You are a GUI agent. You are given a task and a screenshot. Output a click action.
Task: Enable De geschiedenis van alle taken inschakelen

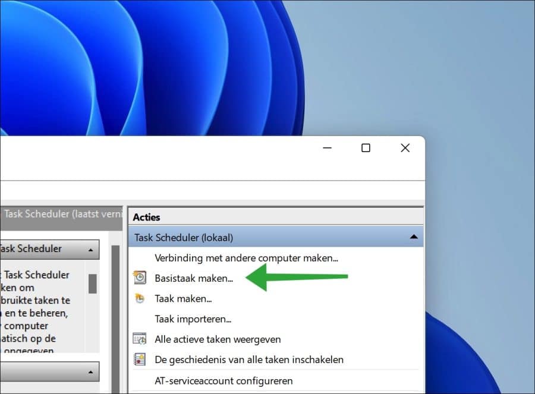(x=249, y=360)
